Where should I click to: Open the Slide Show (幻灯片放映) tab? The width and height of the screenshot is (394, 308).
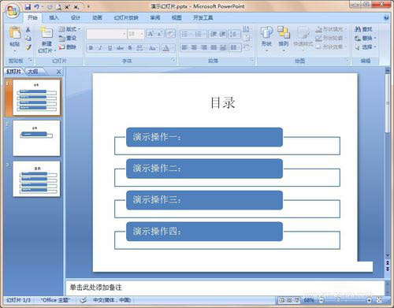point(126,17)
